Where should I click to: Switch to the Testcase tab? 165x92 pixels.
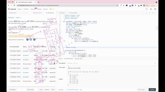point(60,59)
